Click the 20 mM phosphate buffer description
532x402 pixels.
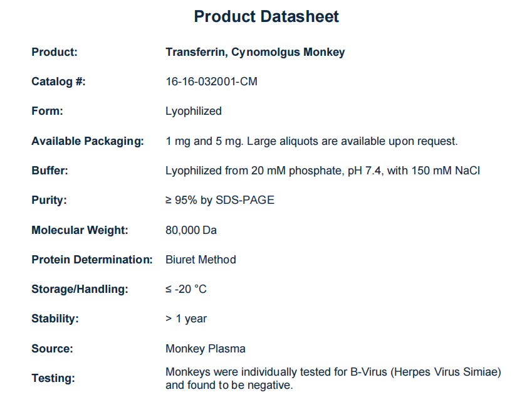click(322, 171)
